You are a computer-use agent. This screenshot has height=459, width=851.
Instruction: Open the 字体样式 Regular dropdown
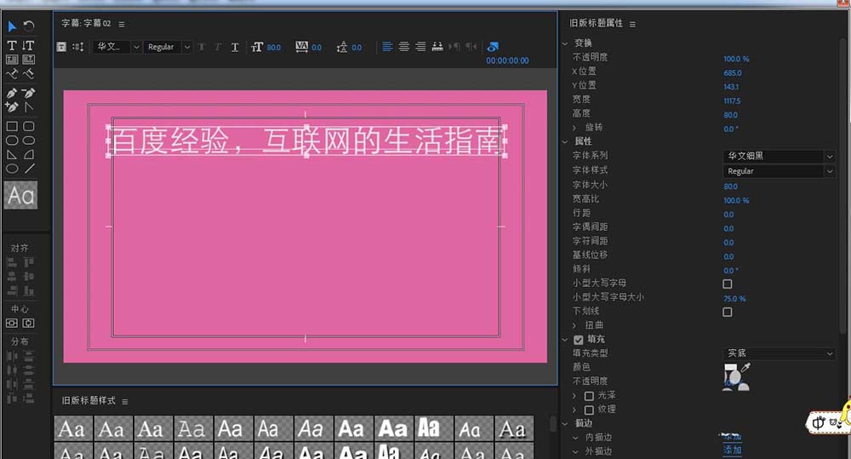click(779, 171)
